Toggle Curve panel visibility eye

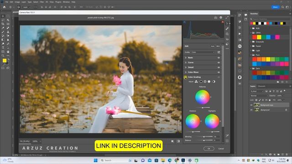pos(219,62)
